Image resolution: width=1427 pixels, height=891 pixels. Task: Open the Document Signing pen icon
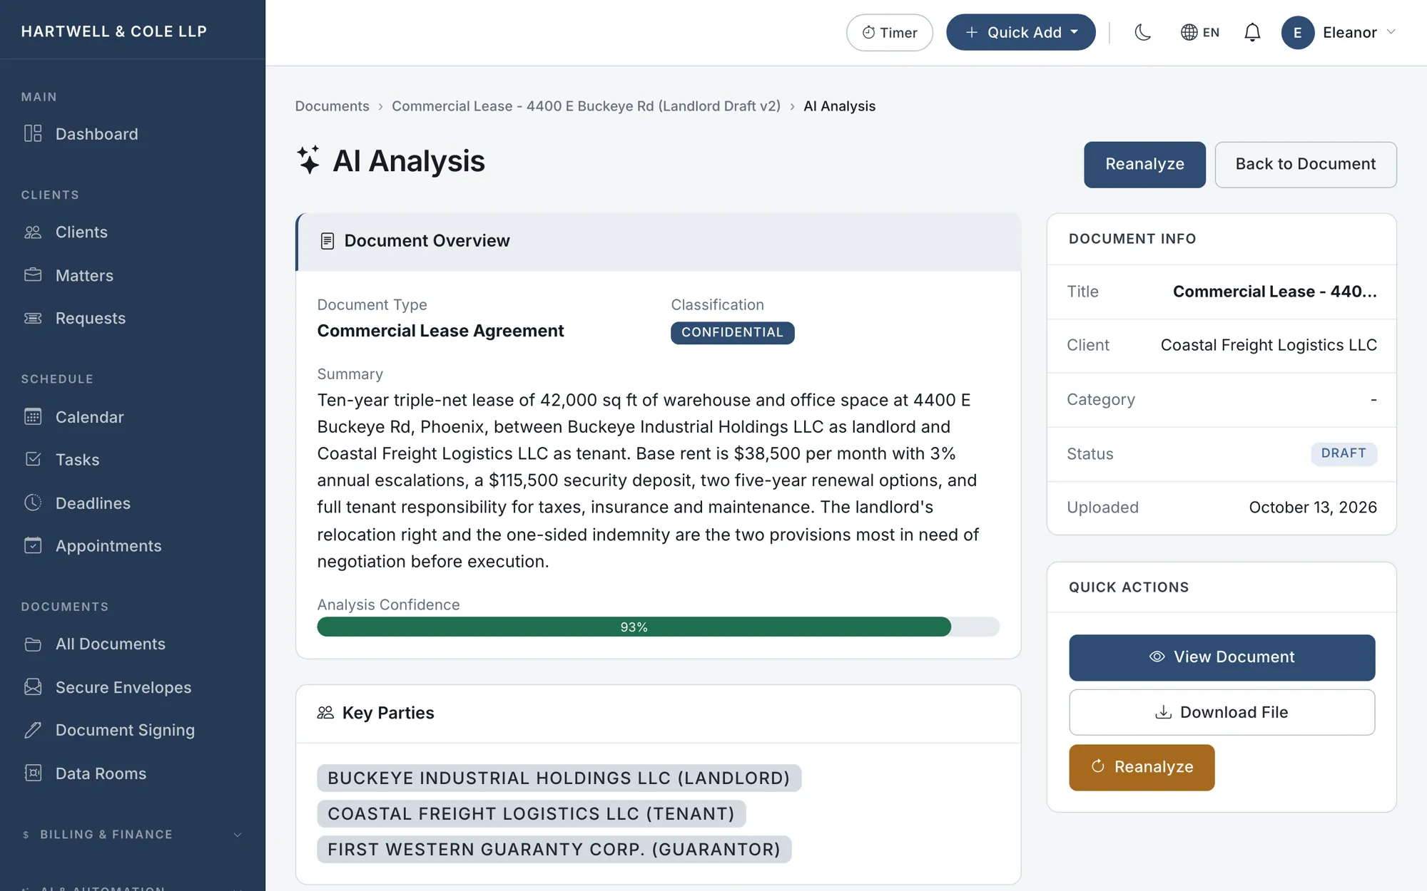click(33, 730)
